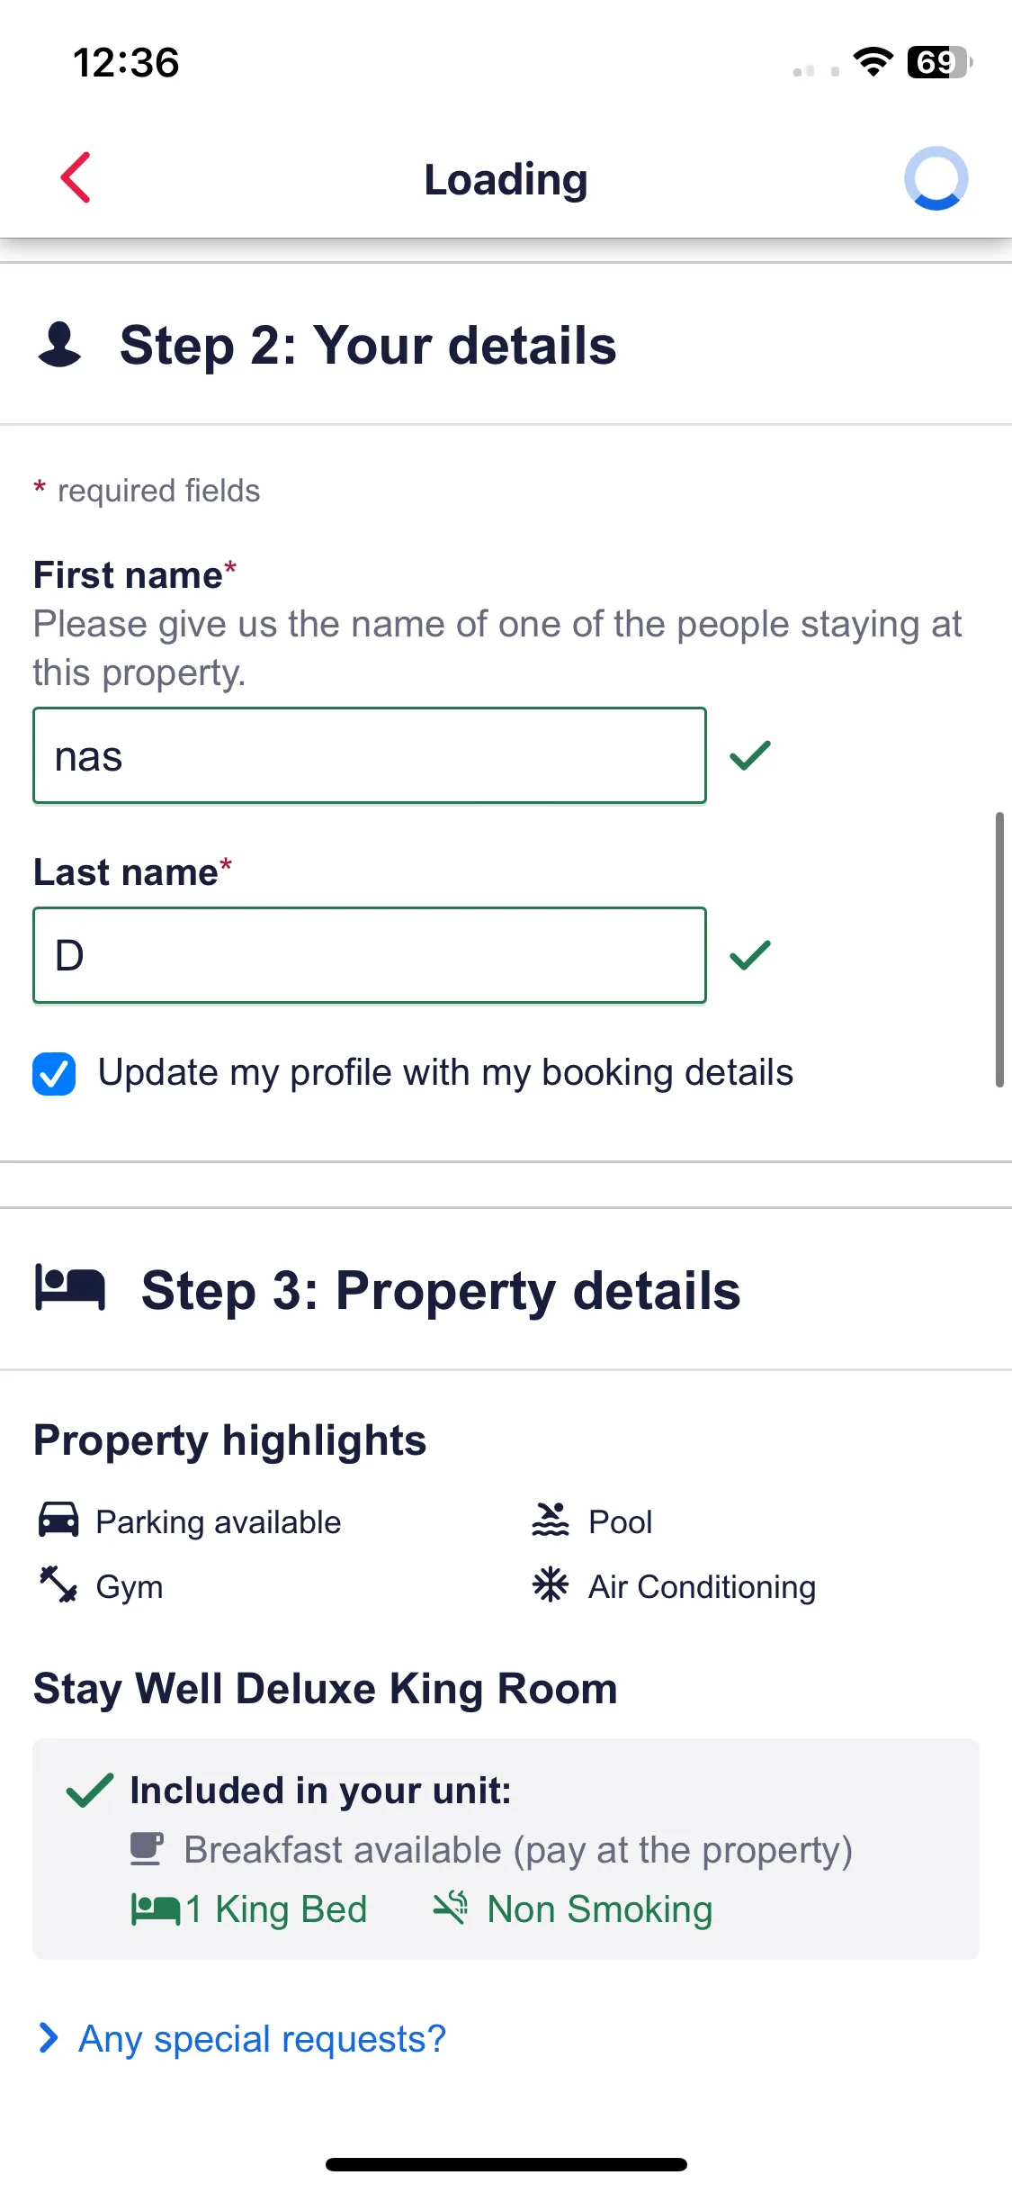Tap the car icon for Parking available
This screenshot has width=1012, height=2193.
point(58,1520)
